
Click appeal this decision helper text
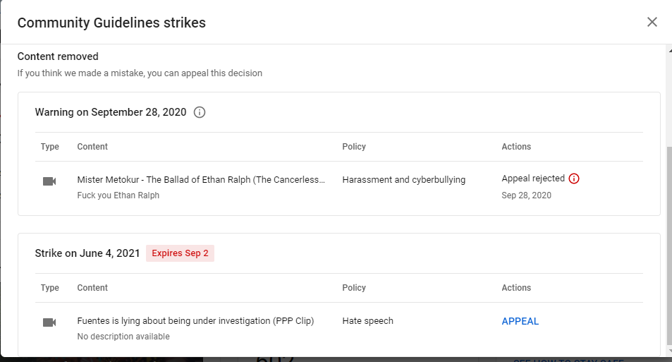click(x=140, y=73)
